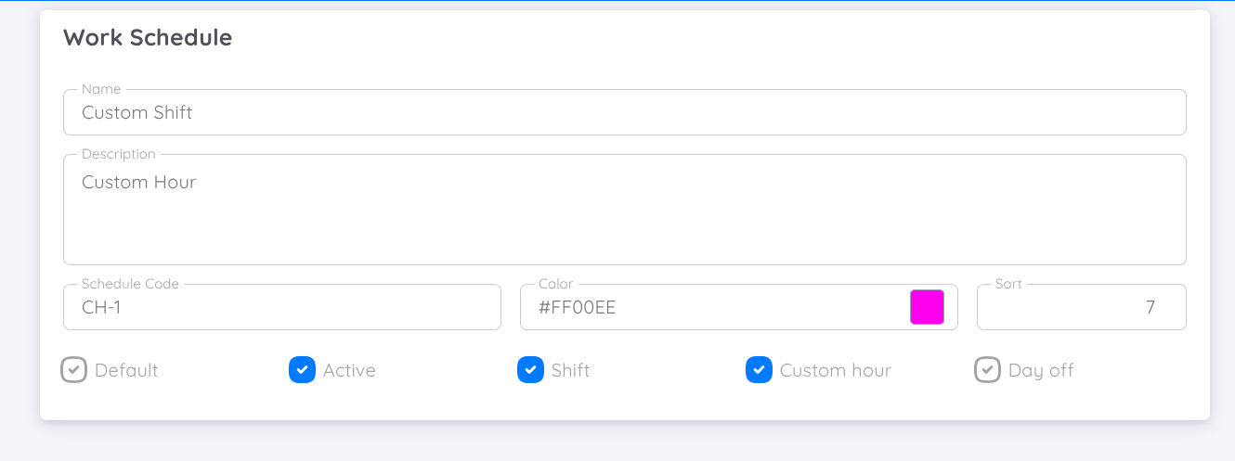Click the "Default" checkbox label text
The image size is (1235, 461).
[126, 370]
